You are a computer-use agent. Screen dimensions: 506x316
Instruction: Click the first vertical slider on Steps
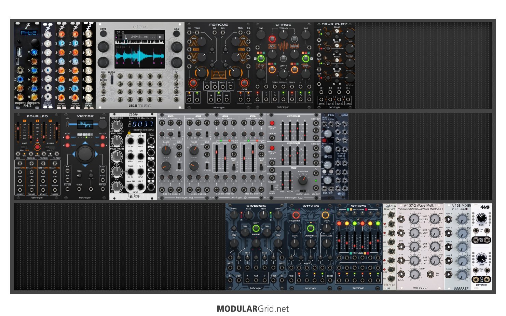coord(339,241)
